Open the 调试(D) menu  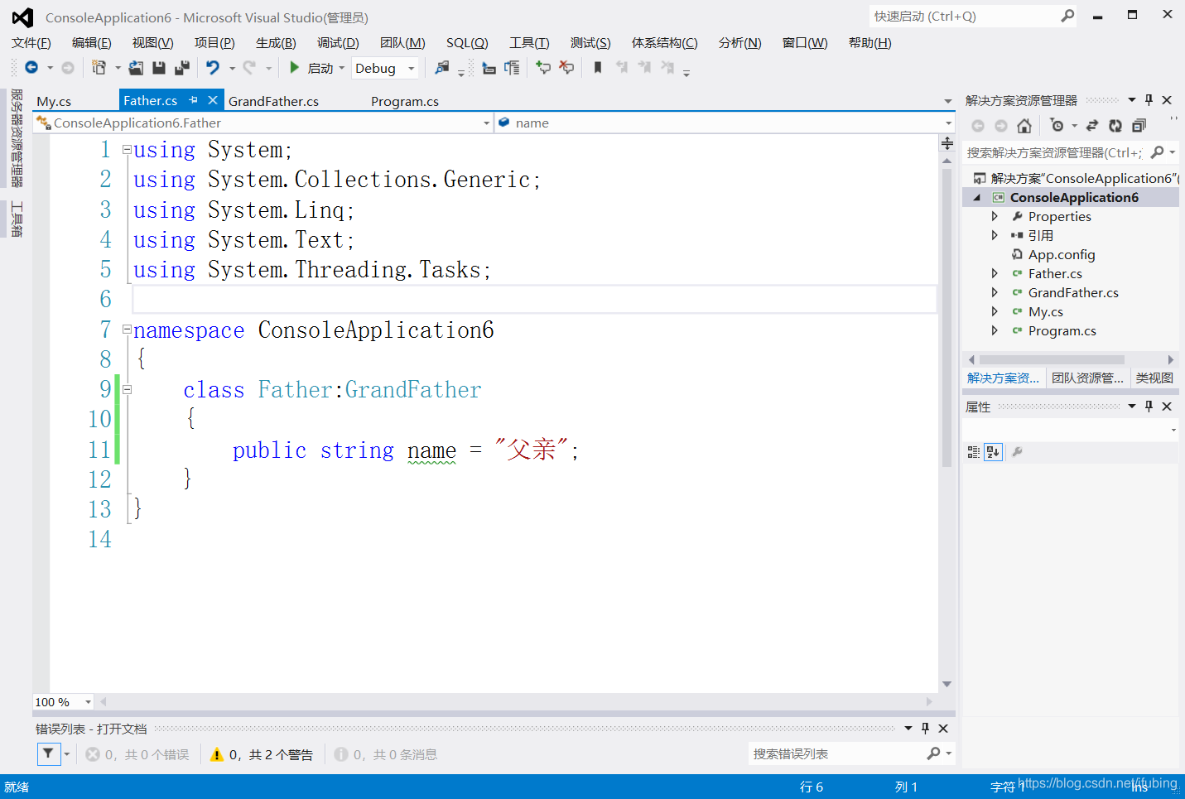(338, 43)
